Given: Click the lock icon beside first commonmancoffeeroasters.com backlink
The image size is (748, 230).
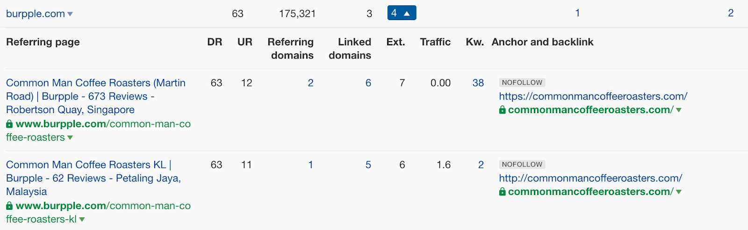Looking at the screenshot, I should pos(502,110).
